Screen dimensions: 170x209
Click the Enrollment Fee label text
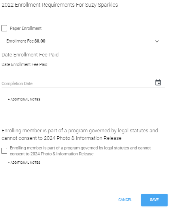pyautogui.click(x=20, y=41)
